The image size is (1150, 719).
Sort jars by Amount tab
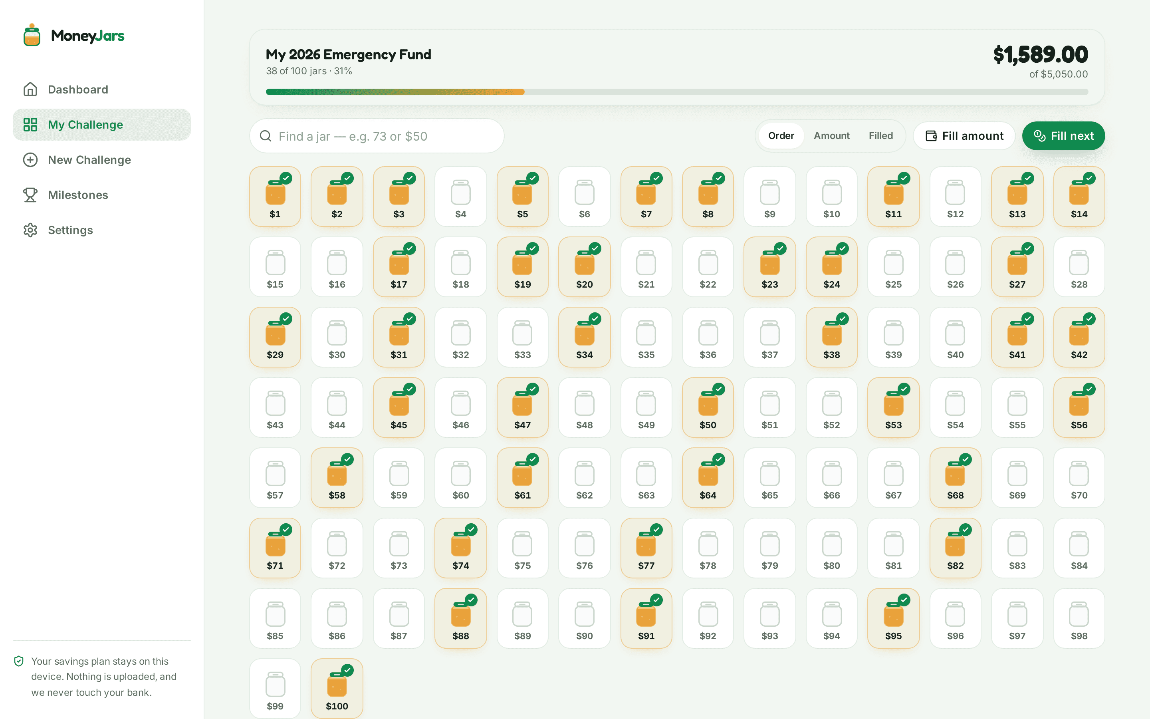point(832,136)
